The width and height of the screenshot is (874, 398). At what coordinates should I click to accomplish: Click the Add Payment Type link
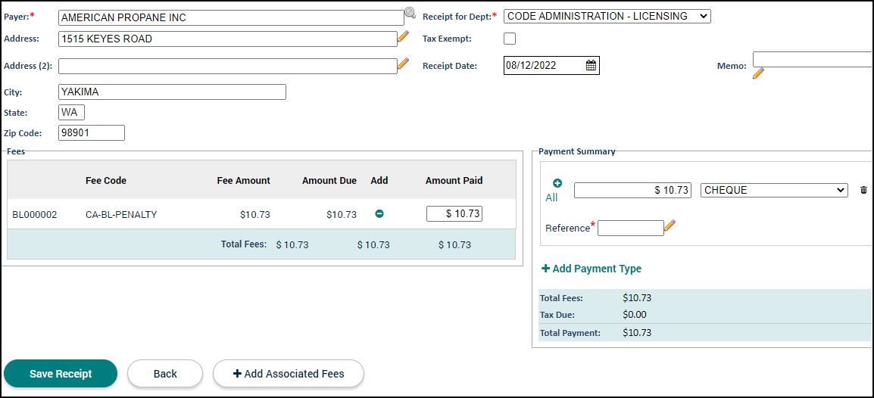pos(592,269)
